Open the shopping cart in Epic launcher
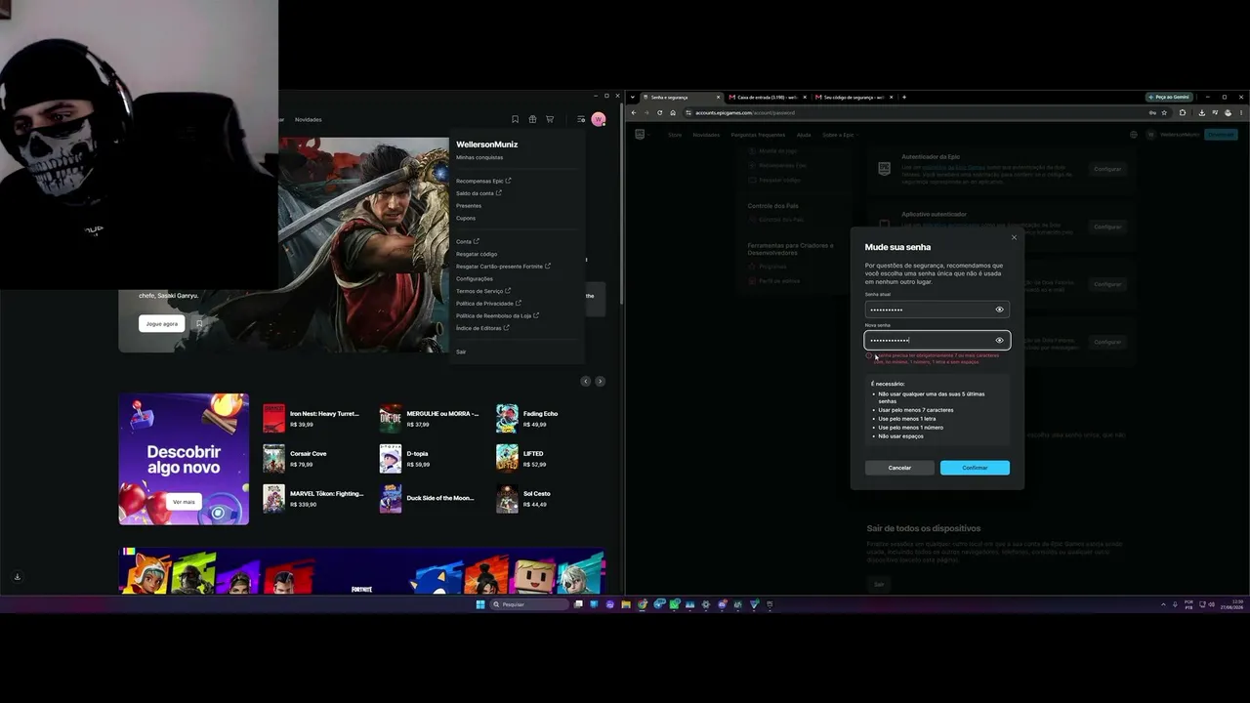This screenshot has width=1250, height=703. click(550, 119)
